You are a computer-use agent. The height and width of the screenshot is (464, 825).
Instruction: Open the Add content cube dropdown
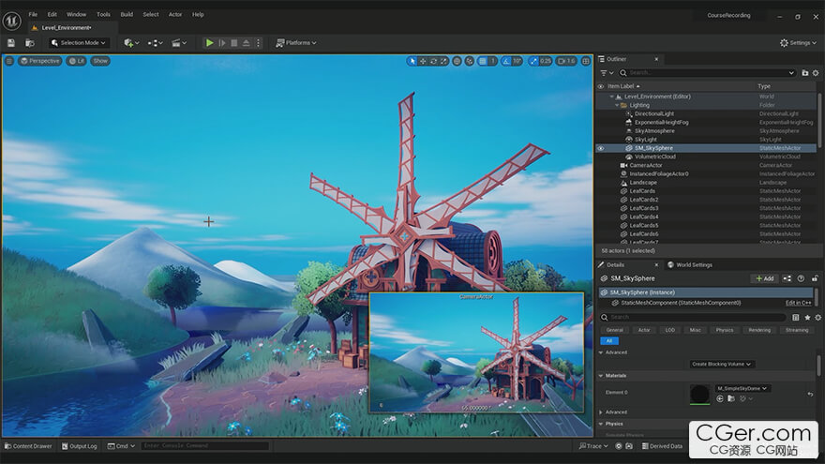coord(131,42)
